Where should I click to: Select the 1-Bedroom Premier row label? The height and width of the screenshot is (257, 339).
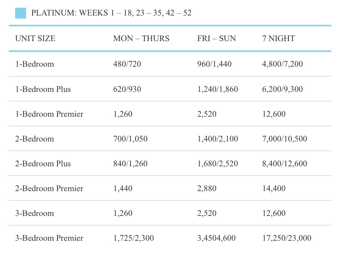tap(49, 114)
